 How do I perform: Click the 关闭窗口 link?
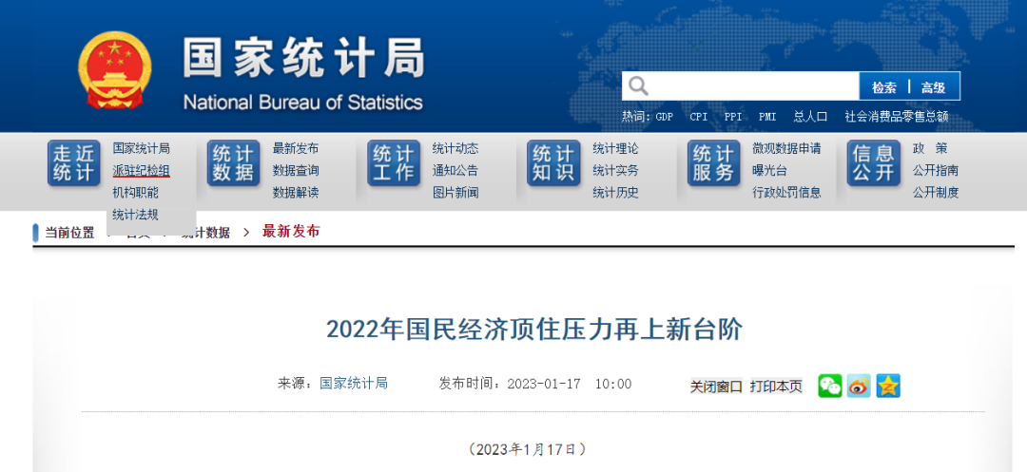click(x=716, y=387)
